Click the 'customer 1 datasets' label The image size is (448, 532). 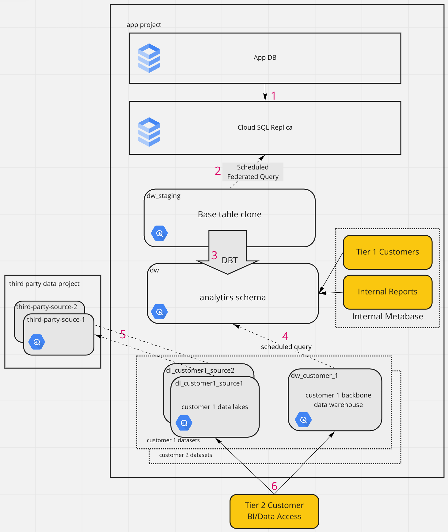[x=173, y=440]
